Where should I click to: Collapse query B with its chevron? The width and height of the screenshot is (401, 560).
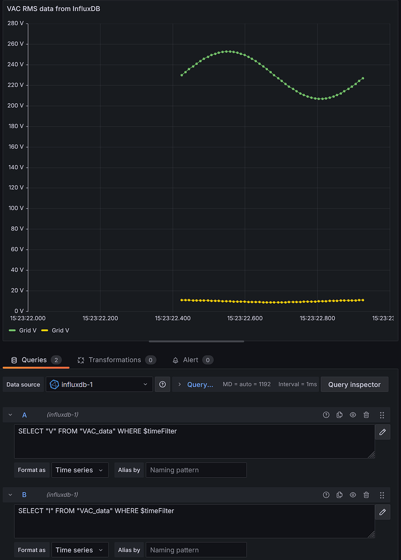(10, 495)
